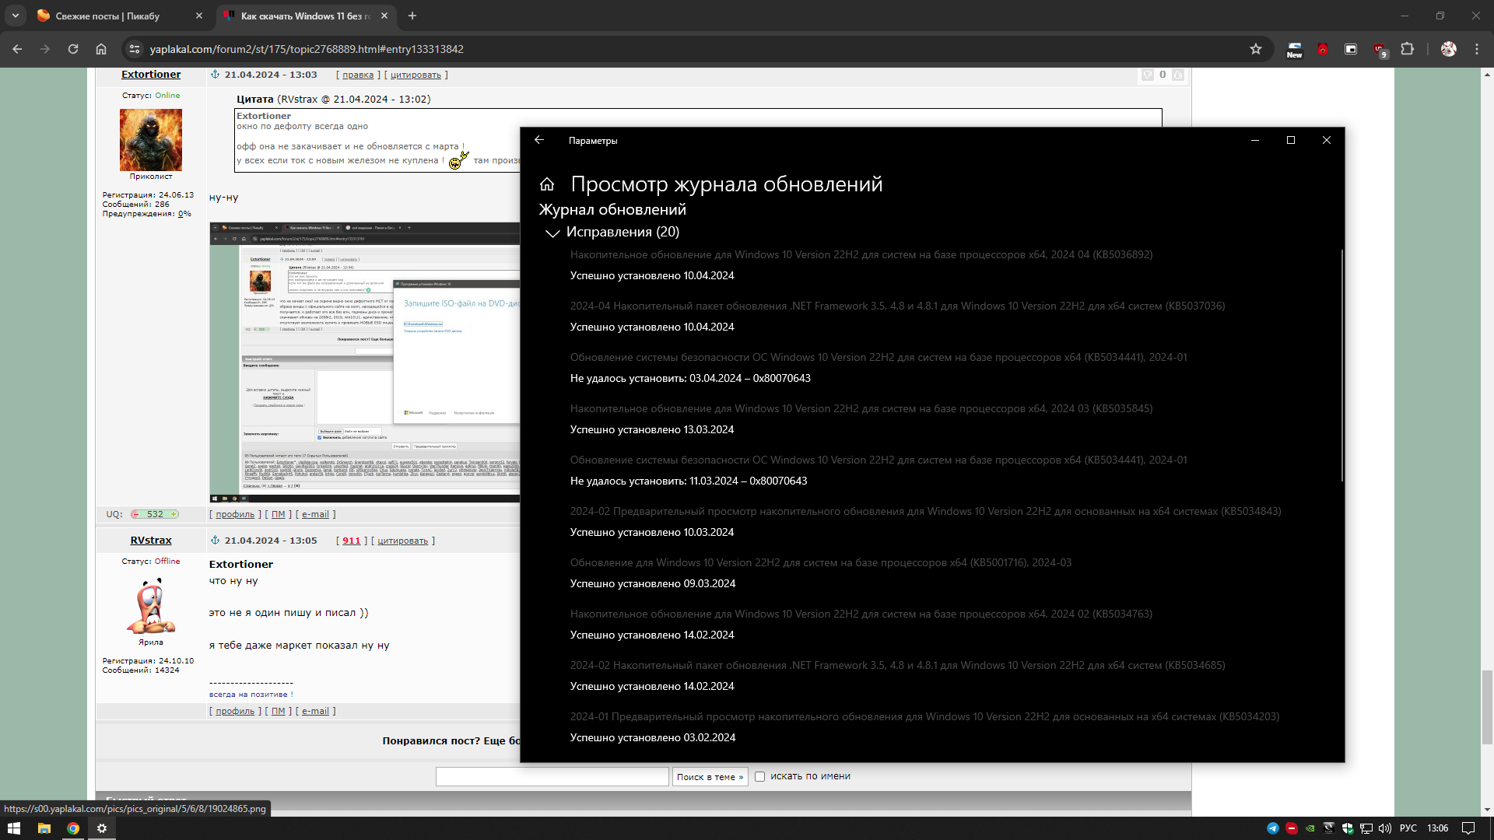This screenshot has width=1494, height=840.
Task: View site information icon in address bar
Action: 135,49
